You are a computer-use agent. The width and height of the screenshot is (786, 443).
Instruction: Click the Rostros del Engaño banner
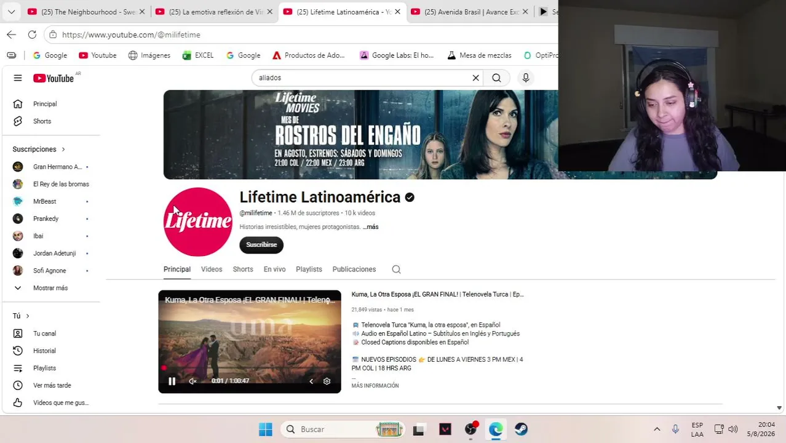(360, 135)
